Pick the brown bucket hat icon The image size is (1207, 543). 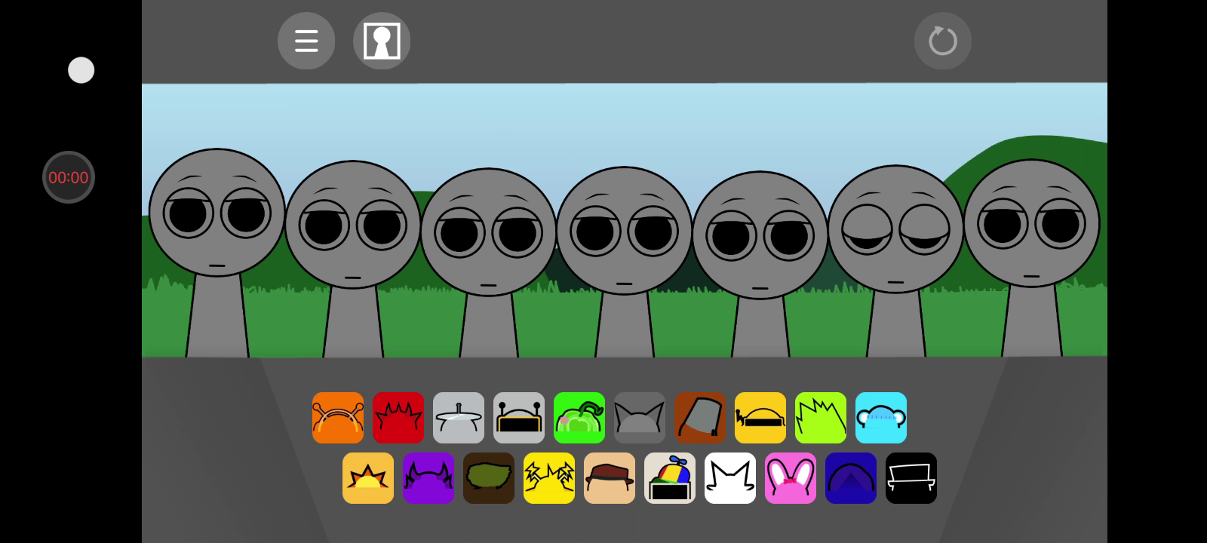point(700,418)
